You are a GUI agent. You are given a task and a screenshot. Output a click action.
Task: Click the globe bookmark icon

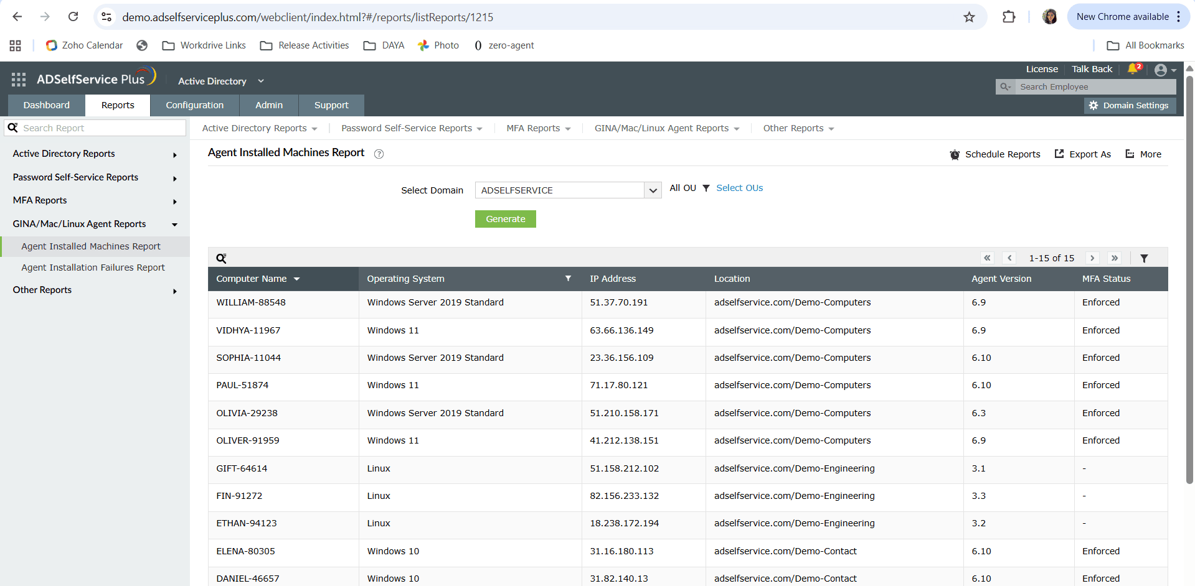142,45
